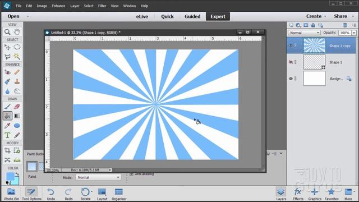
Task: Select the Content-Aware Move tool
Action: click(x=7, y=160)
